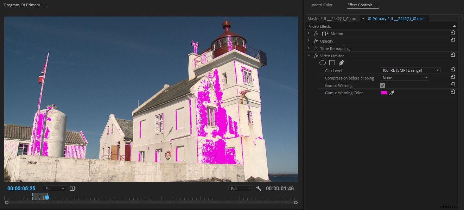Uncheck the Gamut Warning checkbox
Screen dimensions: 464x210
coord(382,85)
